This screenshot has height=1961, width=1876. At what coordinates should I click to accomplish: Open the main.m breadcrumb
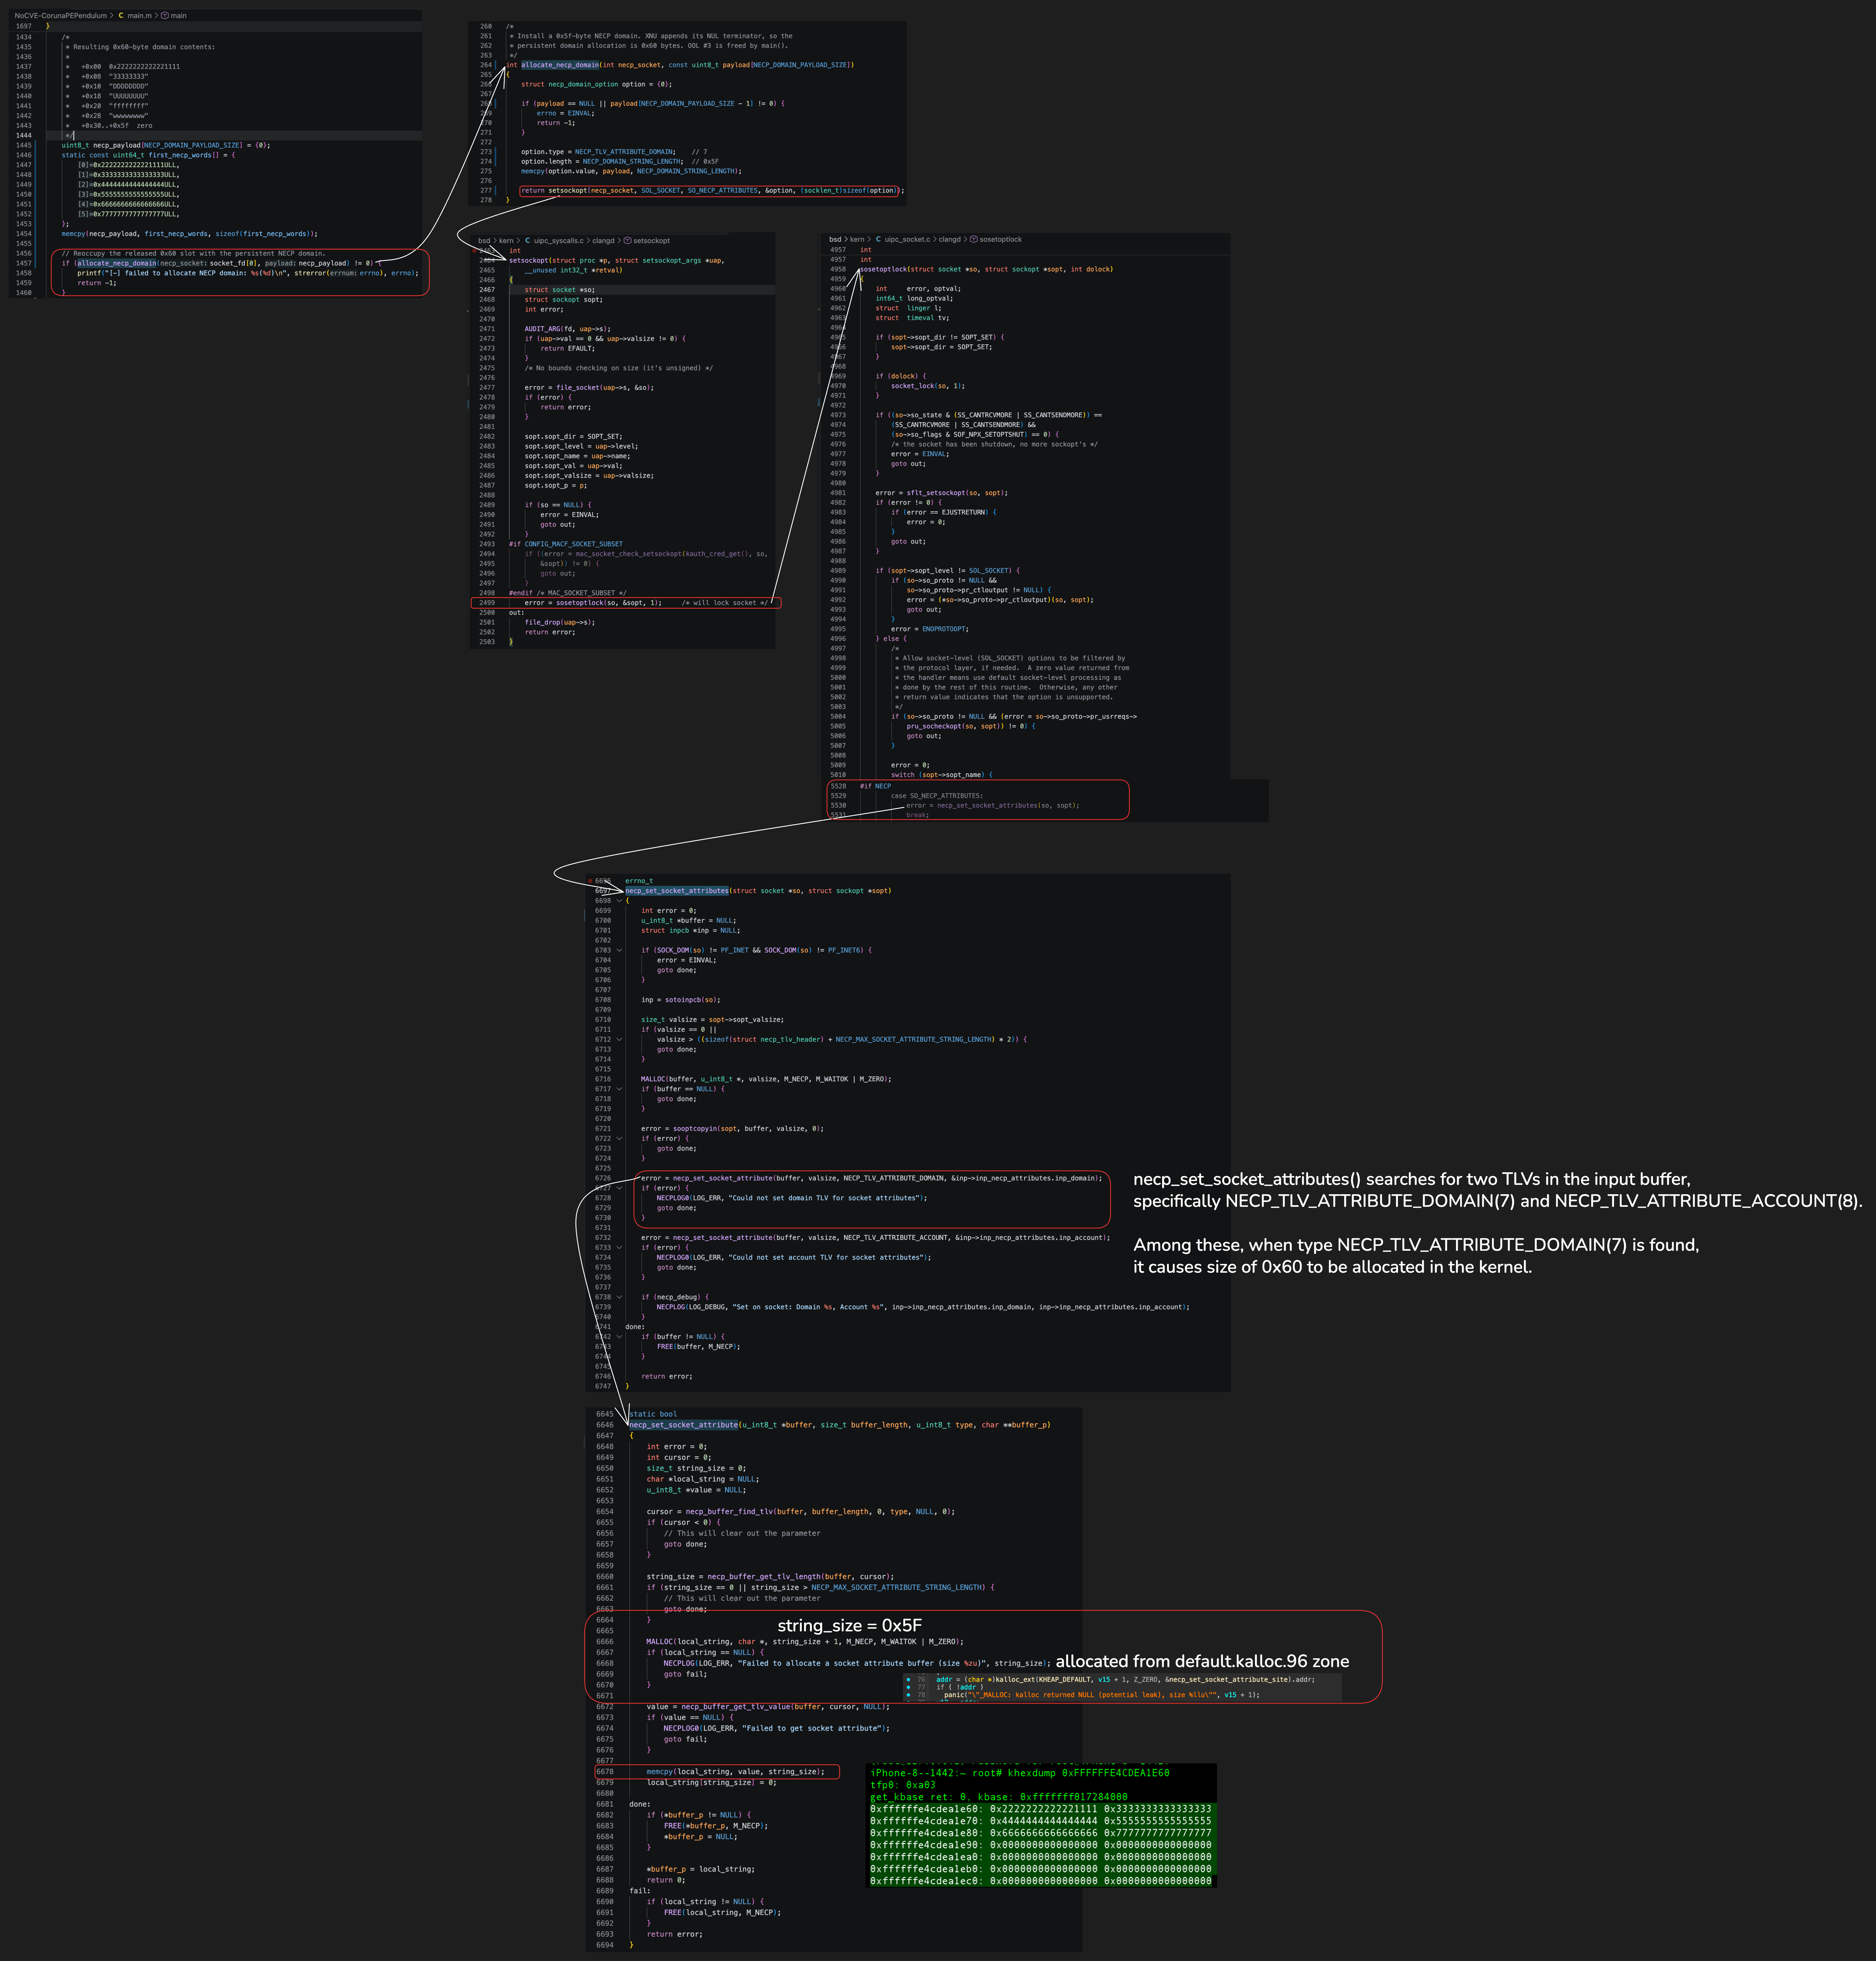coord(140,16)
